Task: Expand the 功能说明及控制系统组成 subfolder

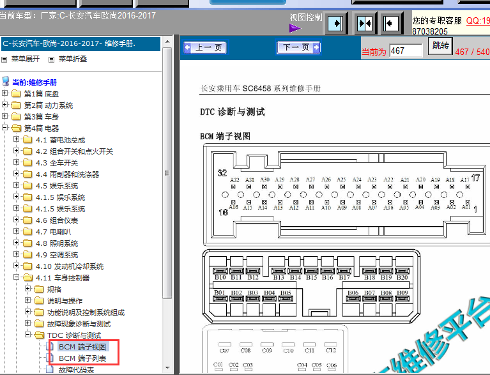Action: point(28,311)
